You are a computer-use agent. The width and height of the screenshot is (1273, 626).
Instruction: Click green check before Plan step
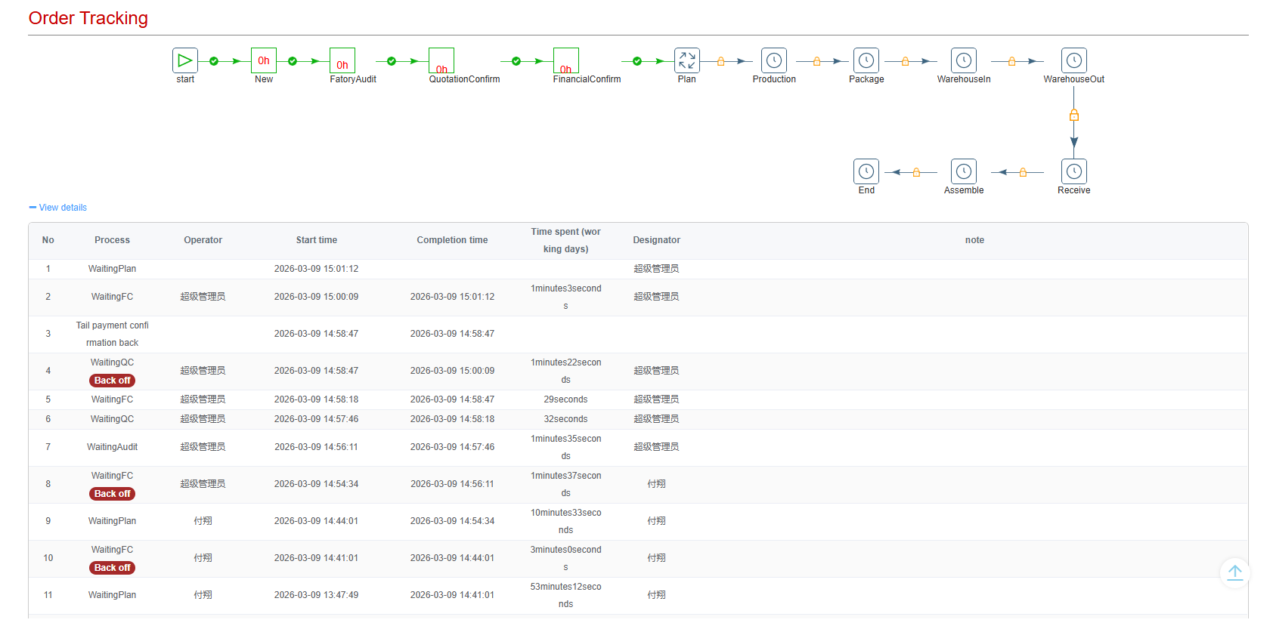(x=637, y=61)
